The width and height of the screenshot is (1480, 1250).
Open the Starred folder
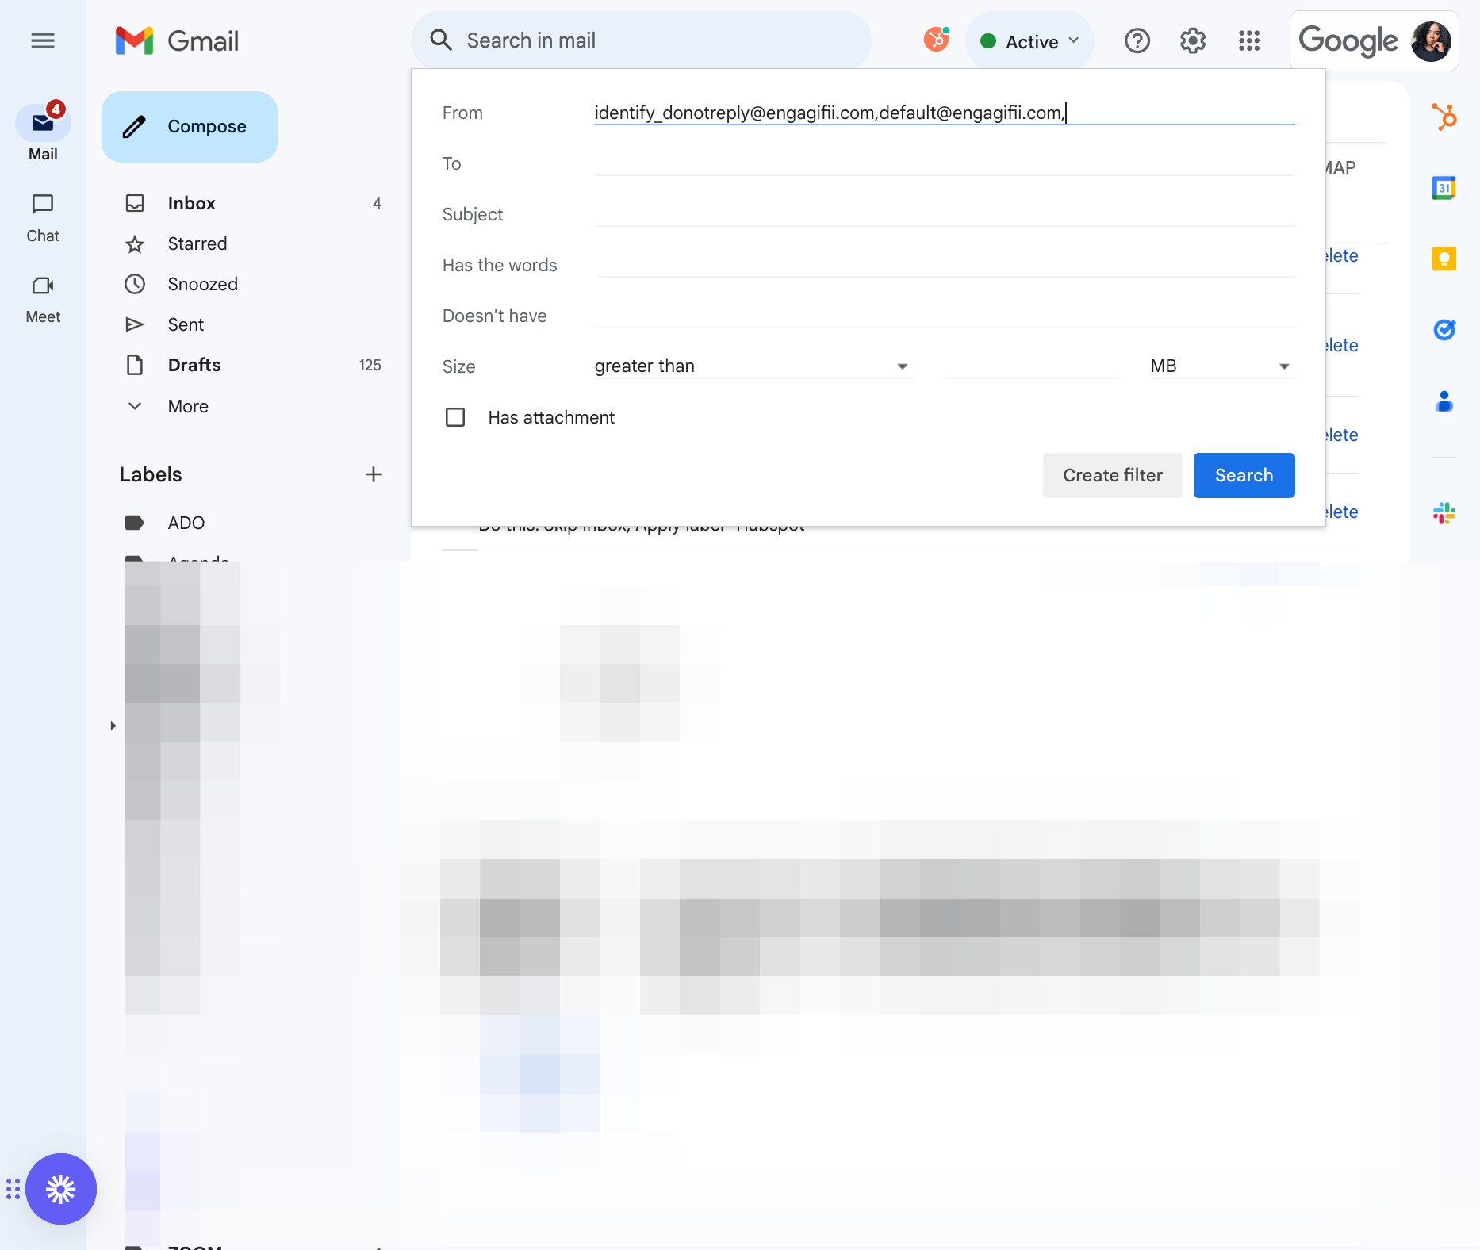[x=254, y=243]
